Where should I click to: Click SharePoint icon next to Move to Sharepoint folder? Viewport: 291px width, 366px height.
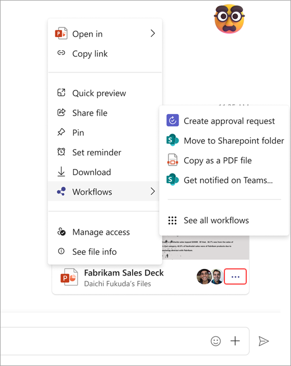[172, 140]
